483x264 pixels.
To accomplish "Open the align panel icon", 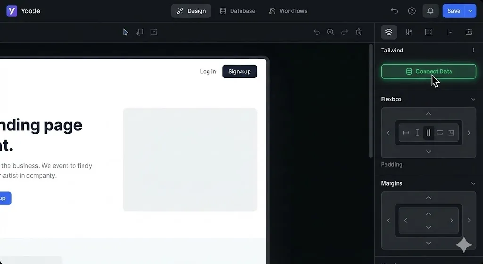I will point(449,32).
